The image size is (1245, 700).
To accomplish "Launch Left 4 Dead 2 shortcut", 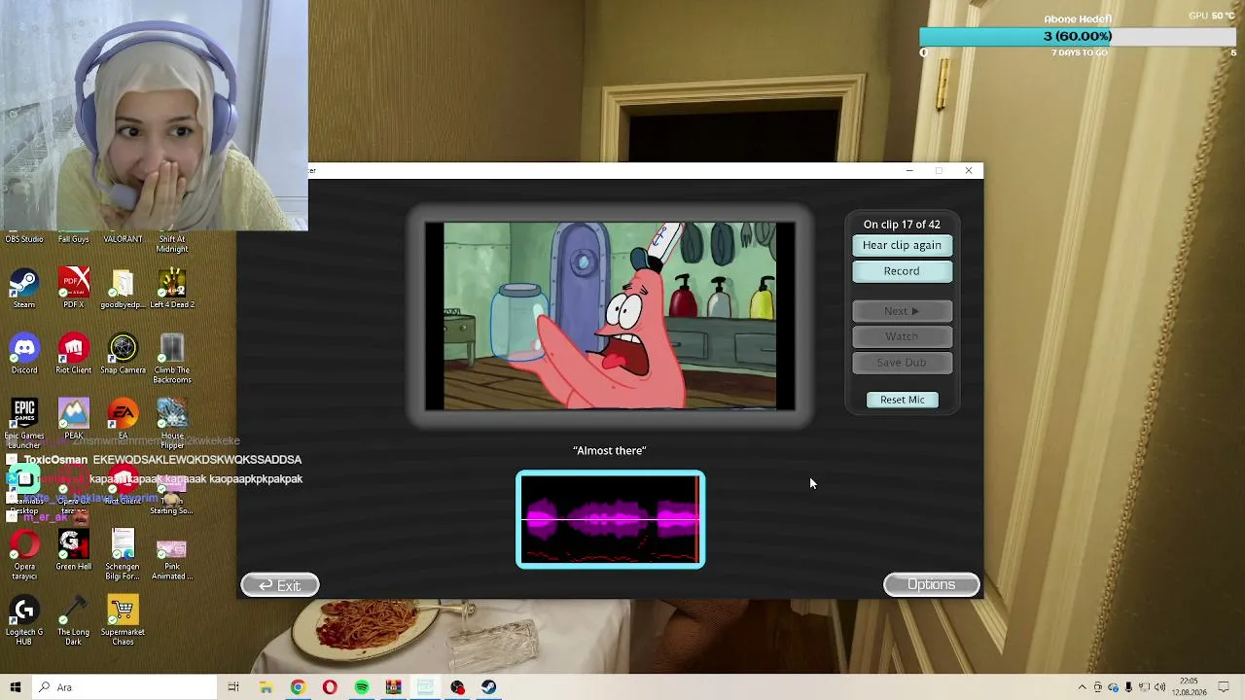I will (x=172, y=289).
